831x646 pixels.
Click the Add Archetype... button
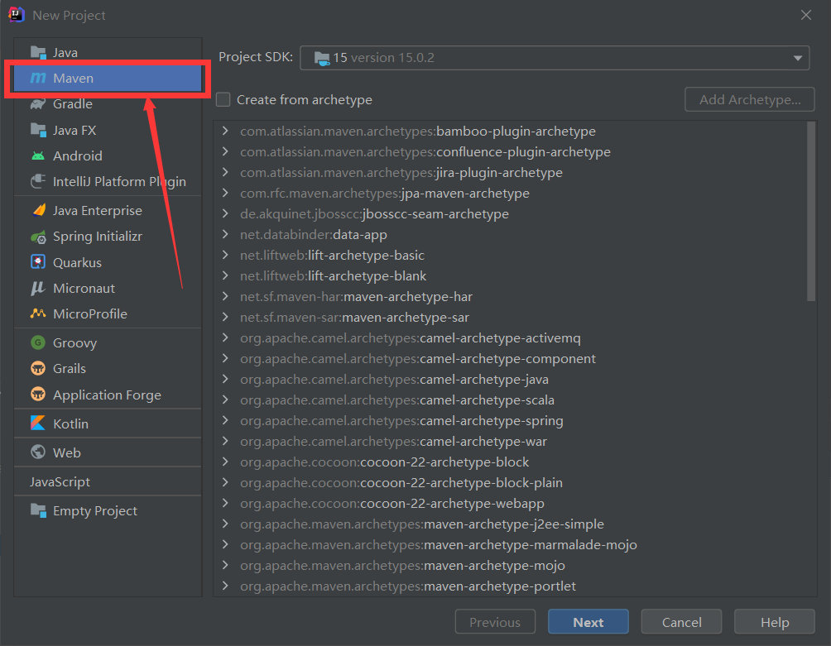click(x=749, y=99)
